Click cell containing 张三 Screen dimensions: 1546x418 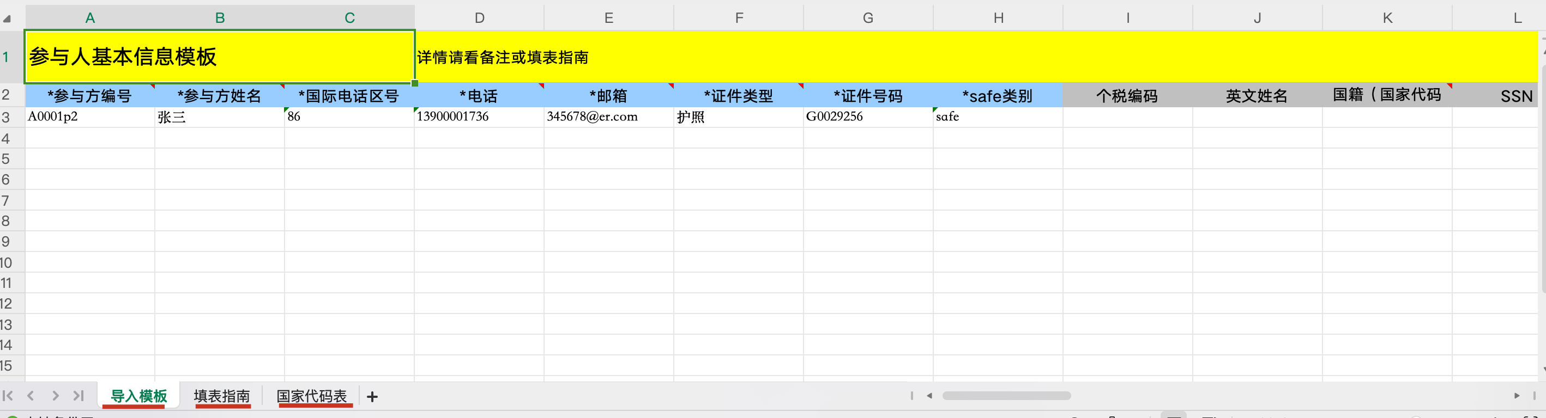click(220, 117)
